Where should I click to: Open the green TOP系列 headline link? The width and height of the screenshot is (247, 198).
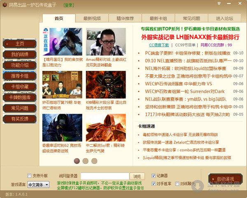coord(190,29)
